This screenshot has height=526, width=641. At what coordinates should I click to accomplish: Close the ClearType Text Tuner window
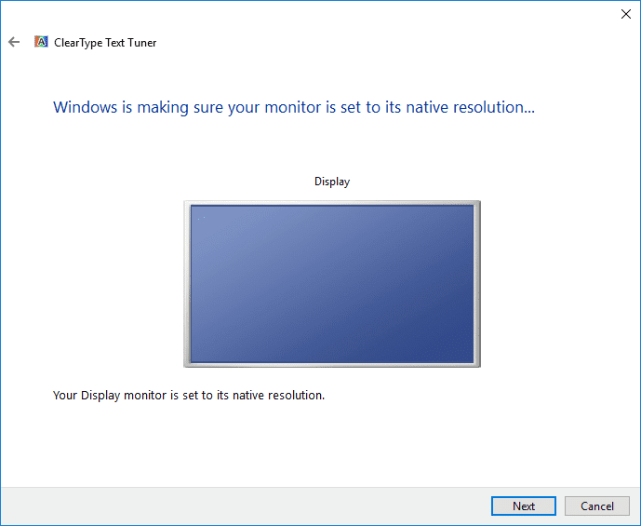[625, 14]
